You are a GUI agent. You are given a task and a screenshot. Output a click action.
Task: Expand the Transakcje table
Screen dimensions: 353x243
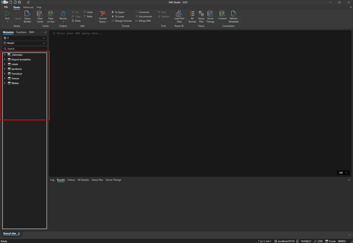click(x=4, y=73)
